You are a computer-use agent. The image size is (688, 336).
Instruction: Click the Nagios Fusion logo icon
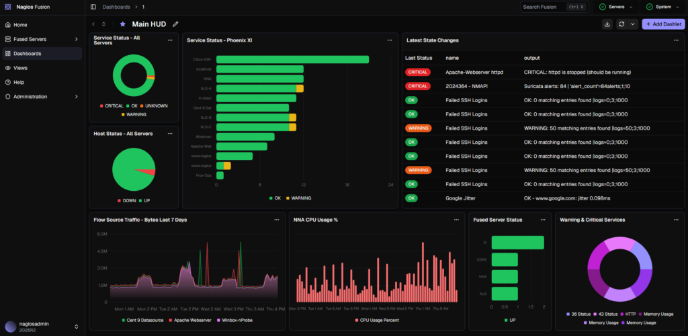coord(8,7)
